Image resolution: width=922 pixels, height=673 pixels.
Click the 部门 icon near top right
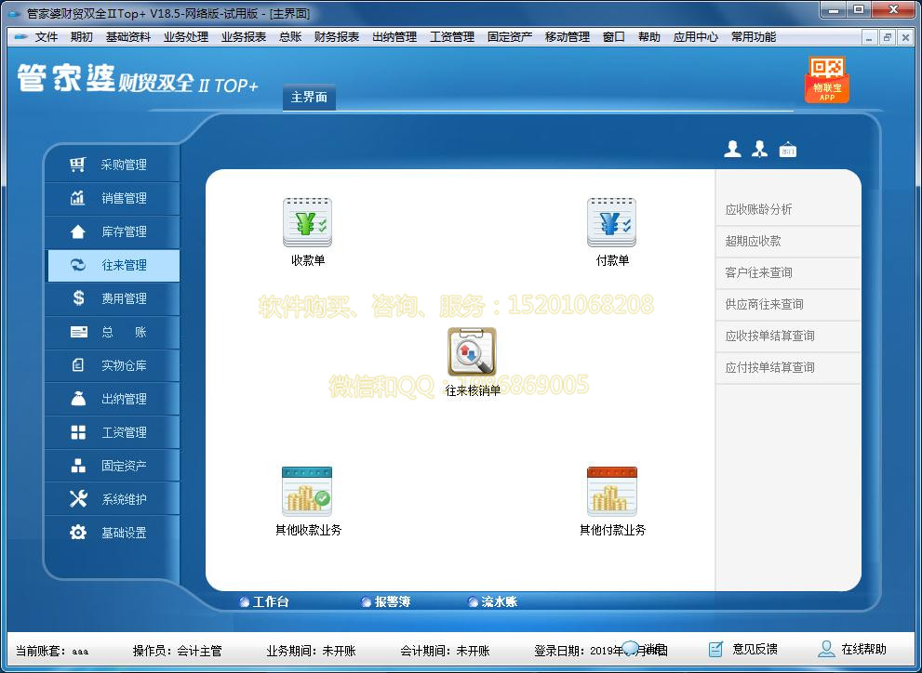coord(787,147)
